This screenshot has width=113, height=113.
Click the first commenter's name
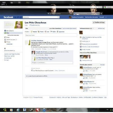(x=40, y=52)
